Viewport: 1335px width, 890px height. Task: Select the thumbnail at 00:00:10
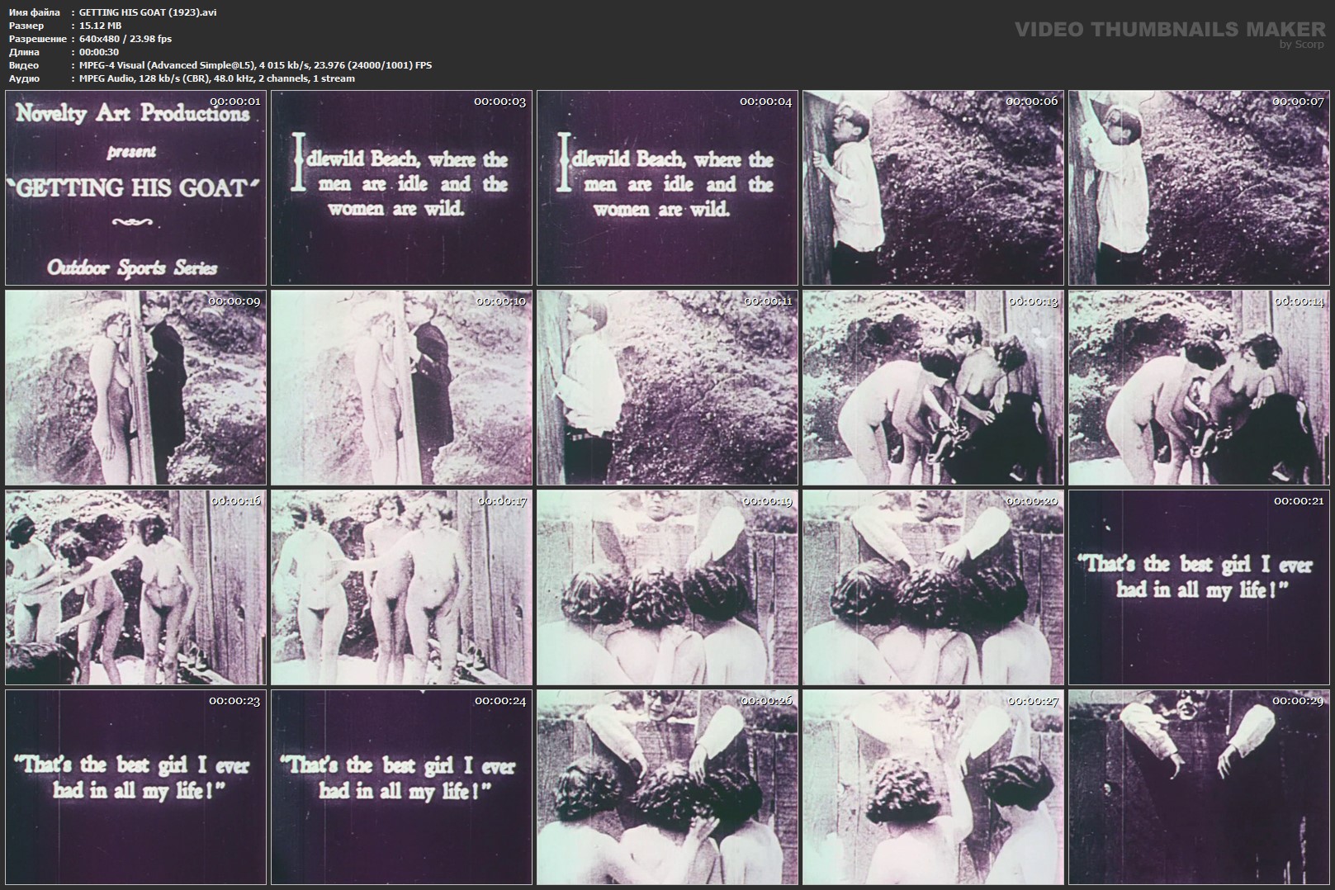point(401,388)
